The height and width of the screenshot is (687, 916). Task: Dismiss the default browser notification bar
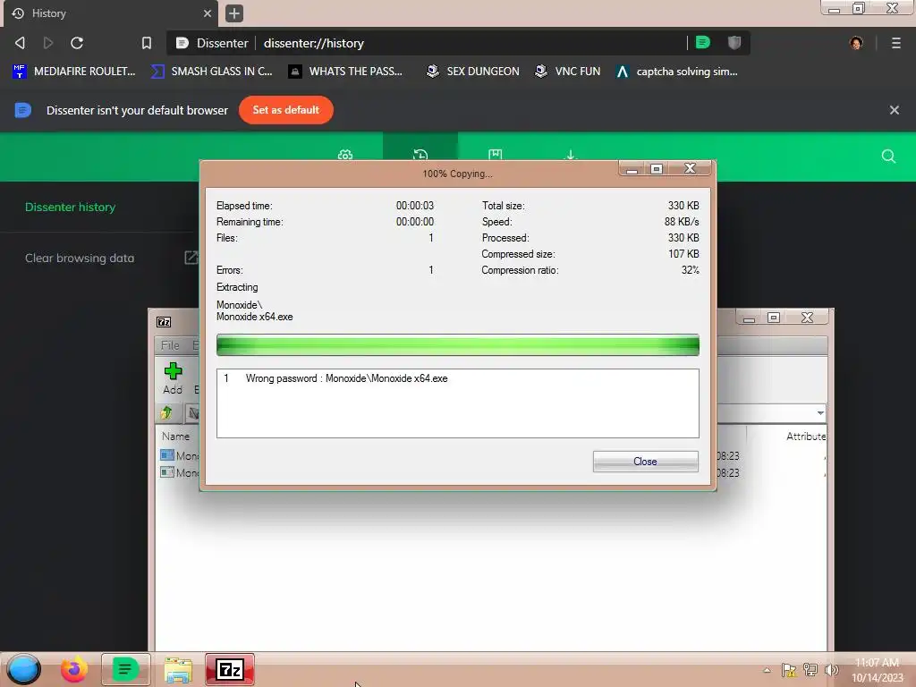pyautogui.click(x=894, y=110)
